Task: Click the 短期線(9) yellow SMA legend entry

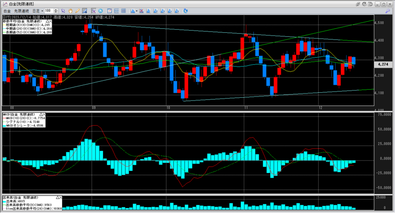Action: (27, 25)
